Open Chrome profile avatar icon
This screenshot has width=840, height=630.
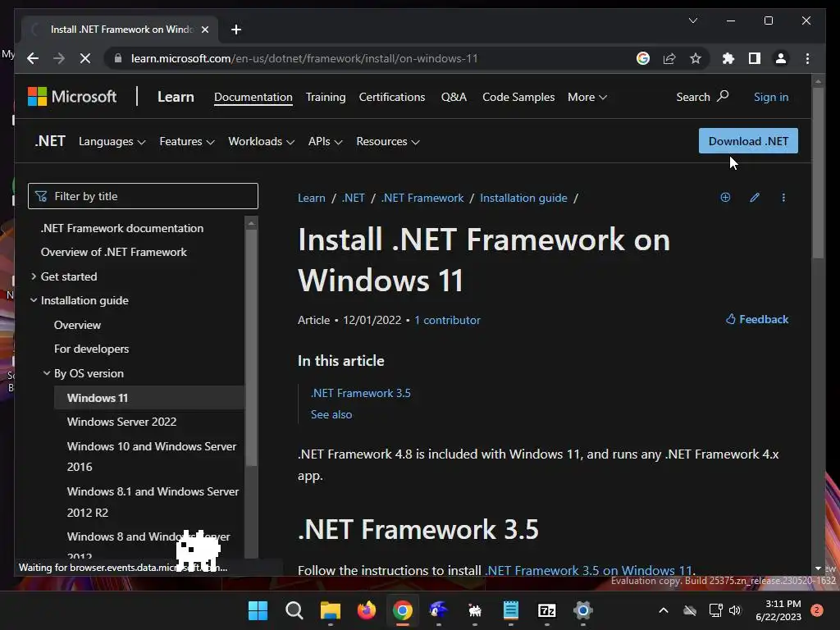[x=781, y=58]
